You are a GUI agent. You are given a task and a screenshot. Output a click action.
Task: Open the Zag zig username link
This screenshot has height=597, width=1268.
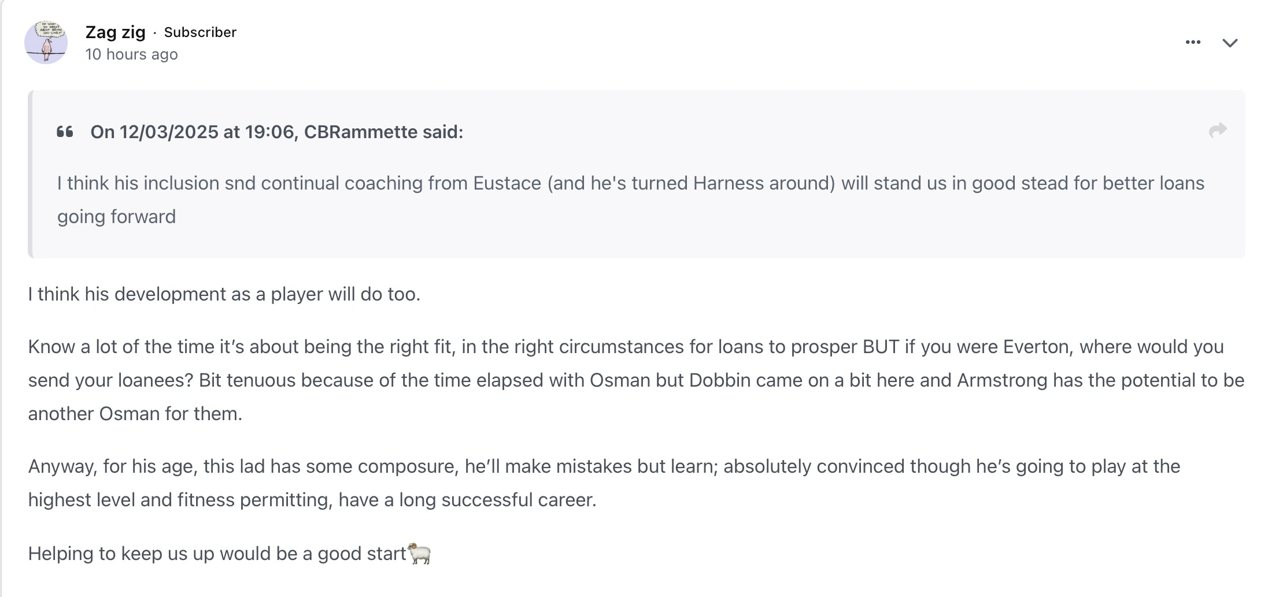click(115, 32)
